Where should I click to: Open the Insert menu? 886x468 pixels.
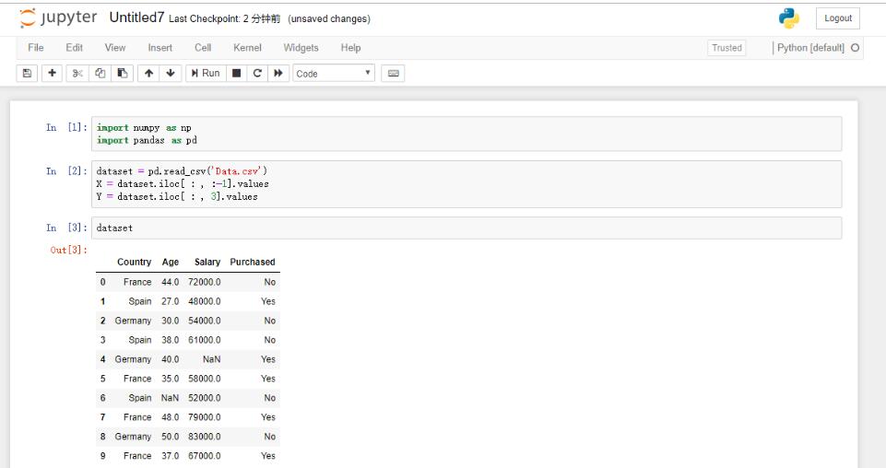tap(159, 48)
